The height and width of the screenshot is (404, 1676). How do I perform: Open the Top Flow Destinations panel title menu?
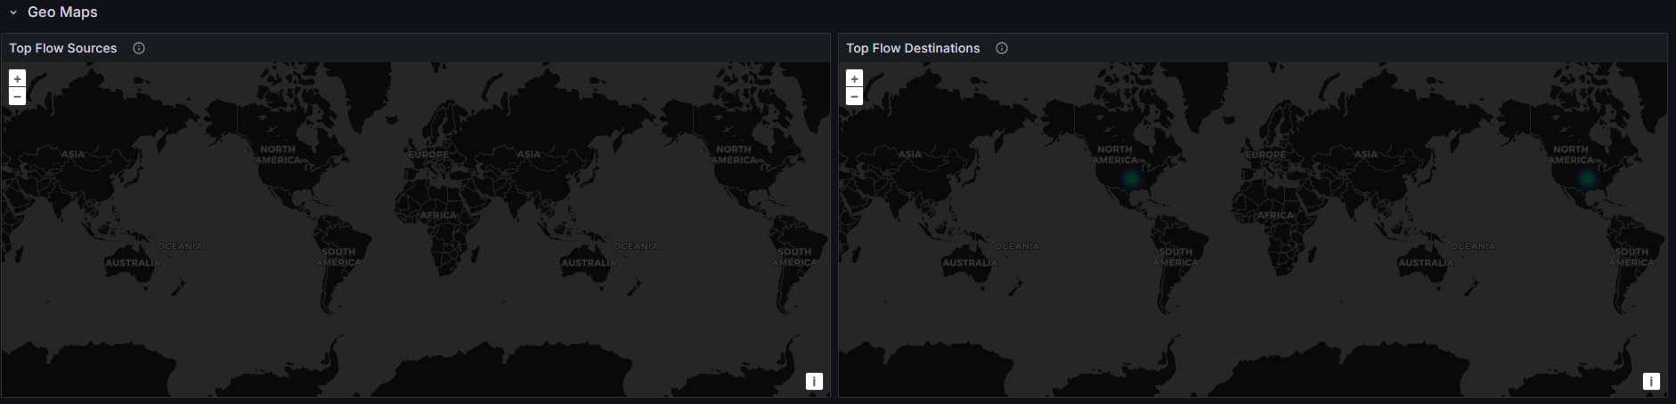click(913, 48)
